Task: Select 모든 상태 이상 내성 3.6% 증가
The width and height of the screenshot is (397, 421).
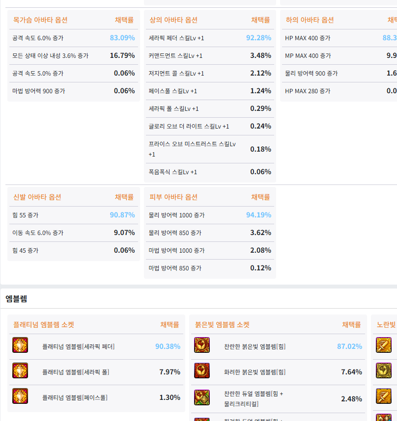Action: (x=50, y=56)
